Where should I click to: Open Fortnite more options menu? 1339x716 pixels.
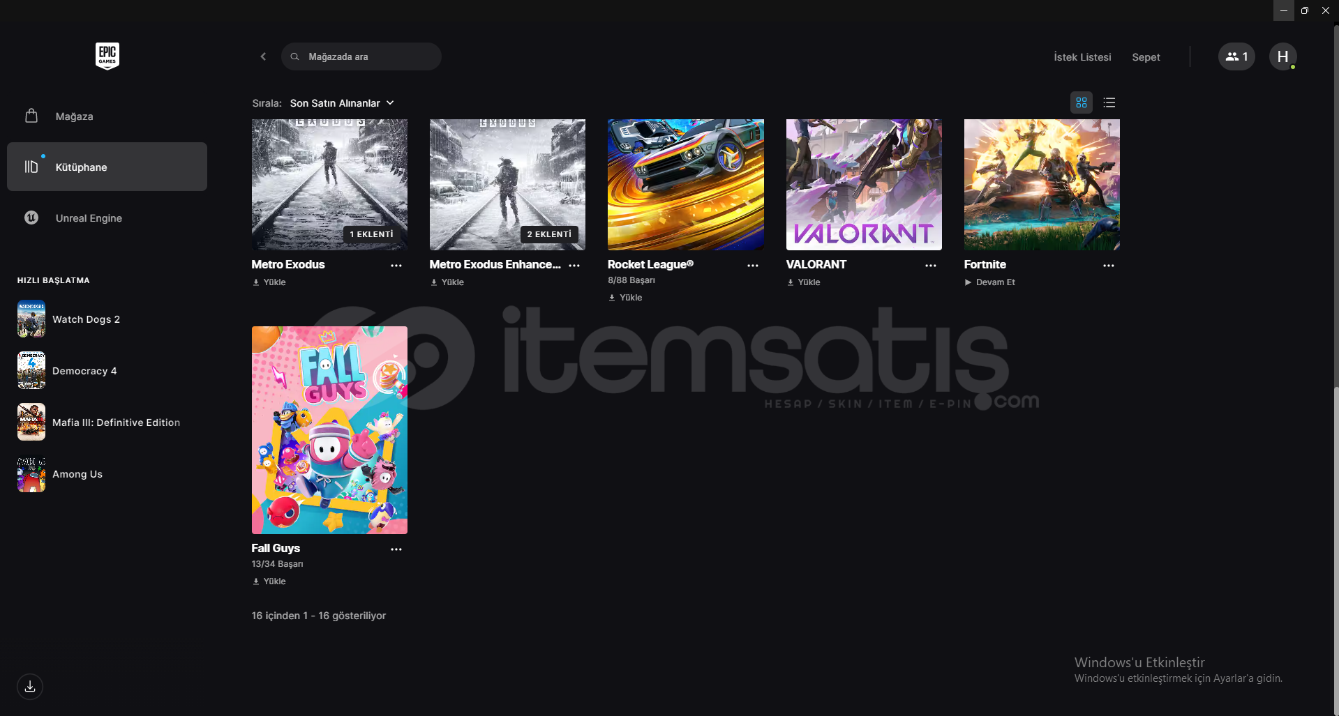point(1109,266)
